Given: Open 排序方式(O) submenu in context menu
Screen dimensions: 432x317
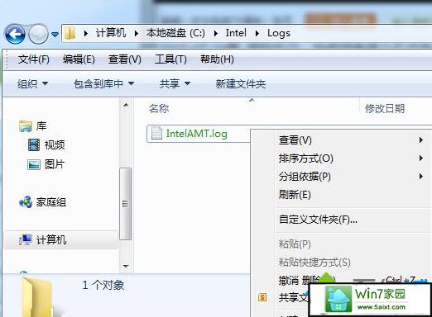Looking at the screenshot, I should point(353,158).
